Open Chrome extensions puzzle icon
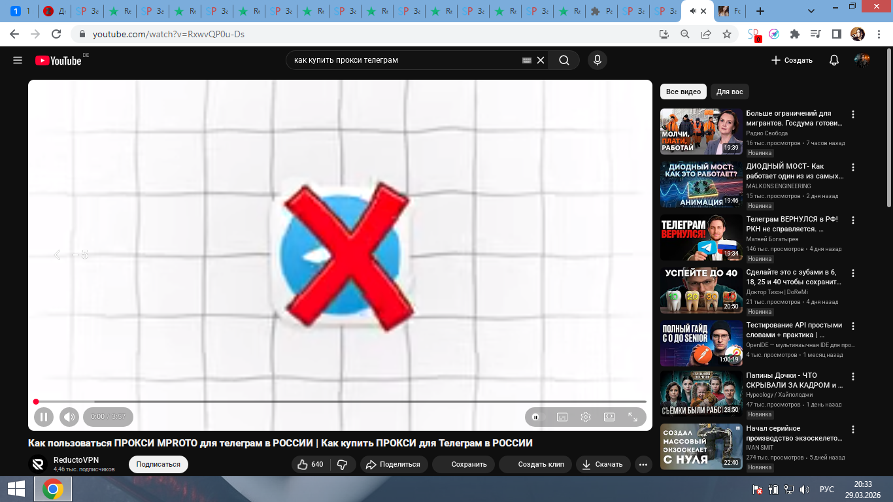 (795, 34)
